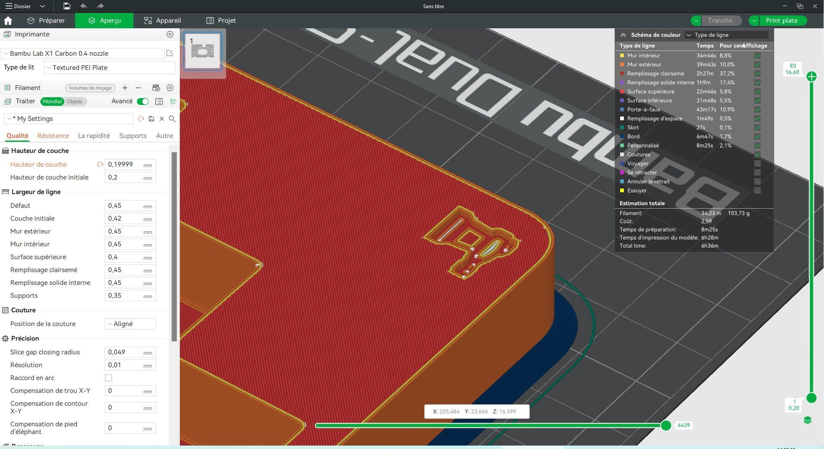The image size is (824, 449).
Task: Remove a filament with the minus icon
Action: pos(138,88)
